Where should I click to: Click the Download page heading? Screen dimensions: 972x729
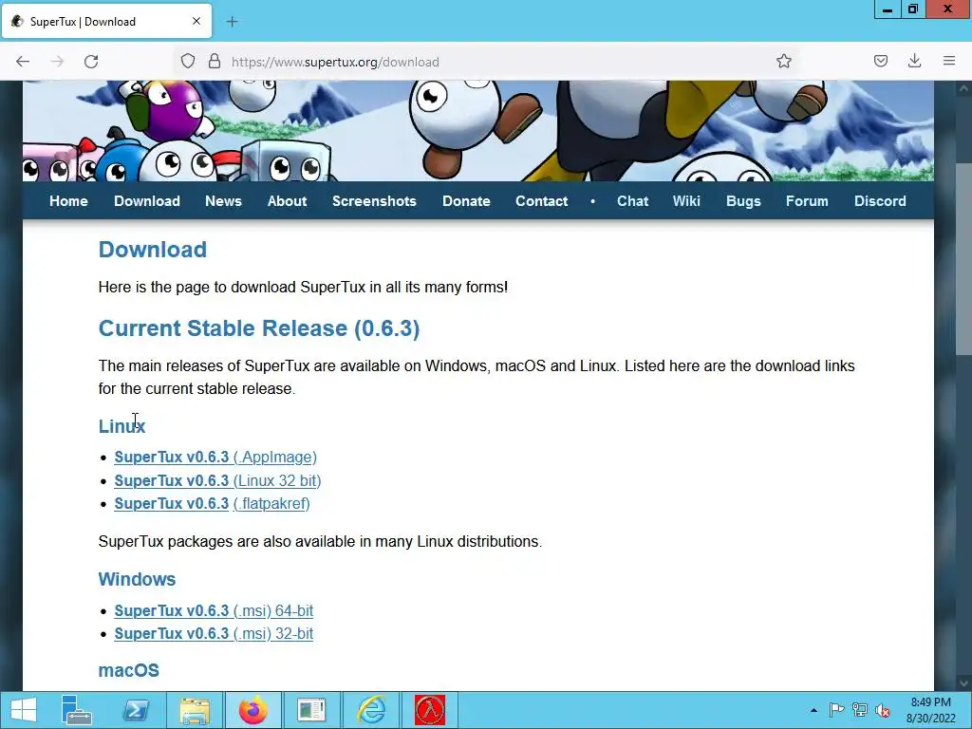coord(153,250)
